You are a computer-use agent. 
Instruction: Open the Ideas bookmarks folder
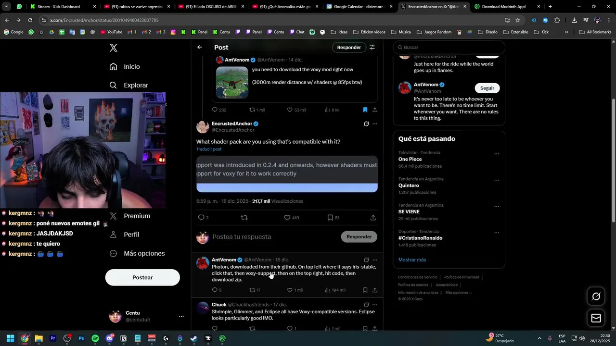[x=339, y=32]
